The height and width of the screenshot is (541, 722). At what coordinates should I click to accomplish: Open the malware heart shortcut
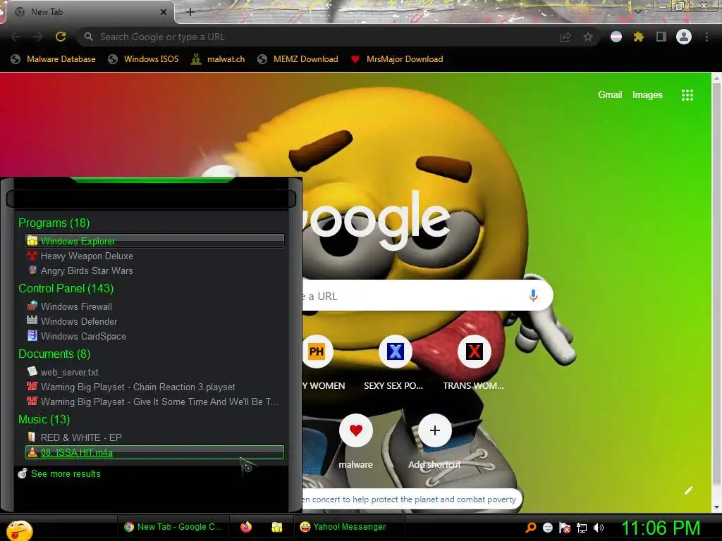pos(355,430)
